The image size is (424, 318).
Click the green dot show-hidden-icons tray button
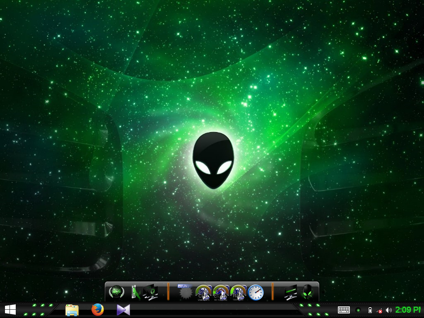pos(358,310)
